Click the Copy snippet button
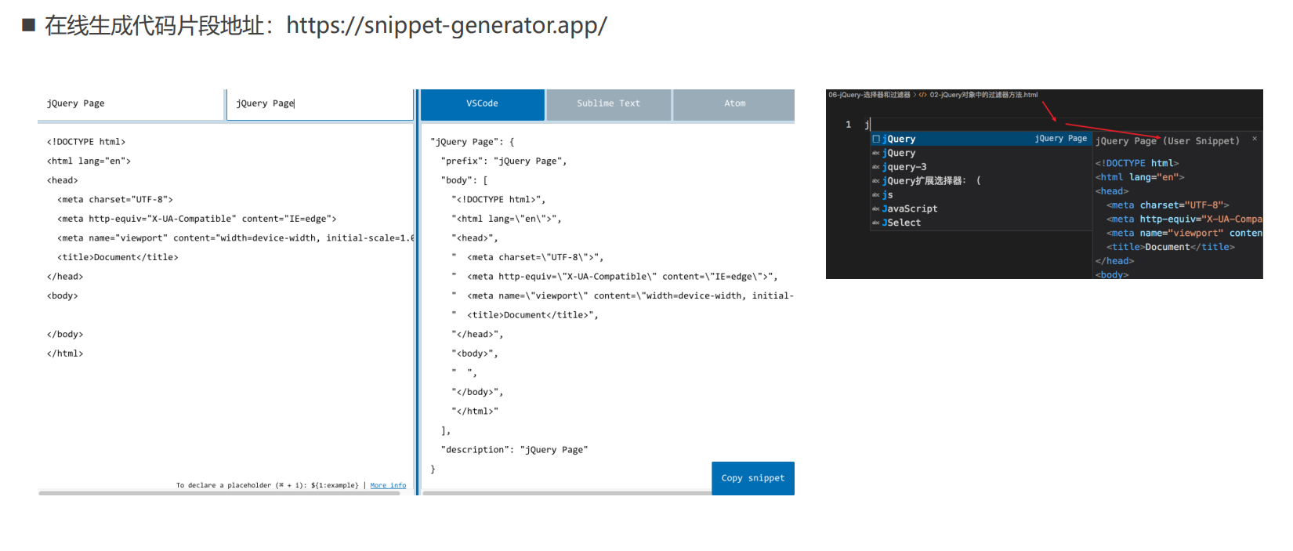This screenshot has height=551, width=1293. [x=753, y=478]
